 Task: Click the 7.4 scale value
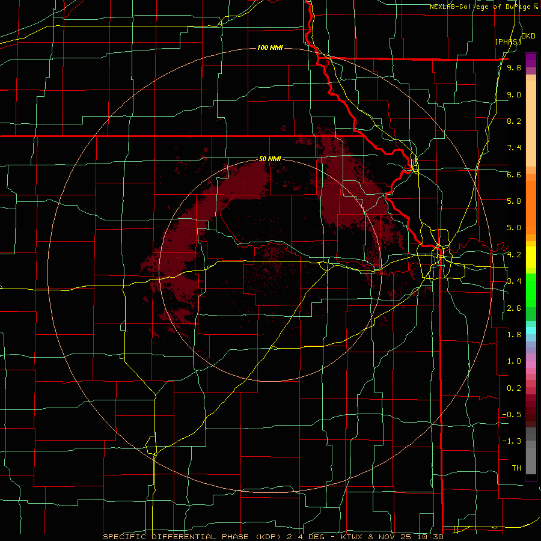click(x=514, y=148)
